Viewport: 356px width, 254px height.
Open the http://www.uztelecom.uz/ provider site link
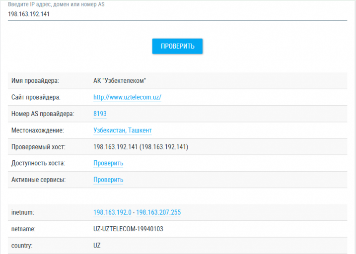click(128, 97)
